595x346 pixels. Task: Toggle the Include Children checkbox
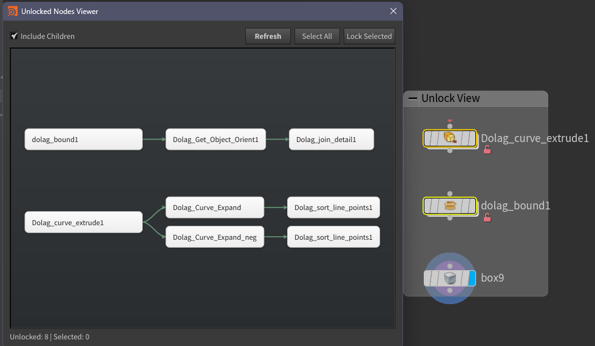[14, 36]
